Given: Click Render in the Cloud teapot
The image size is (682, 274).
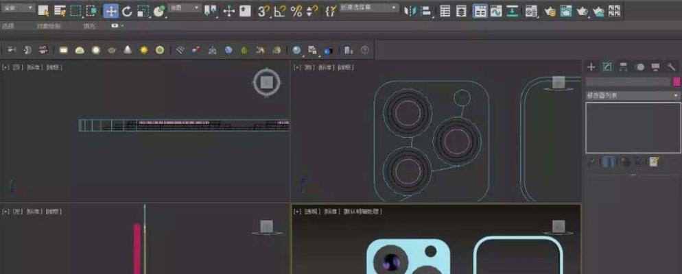Looking at the screenshot, I should 598,11.
